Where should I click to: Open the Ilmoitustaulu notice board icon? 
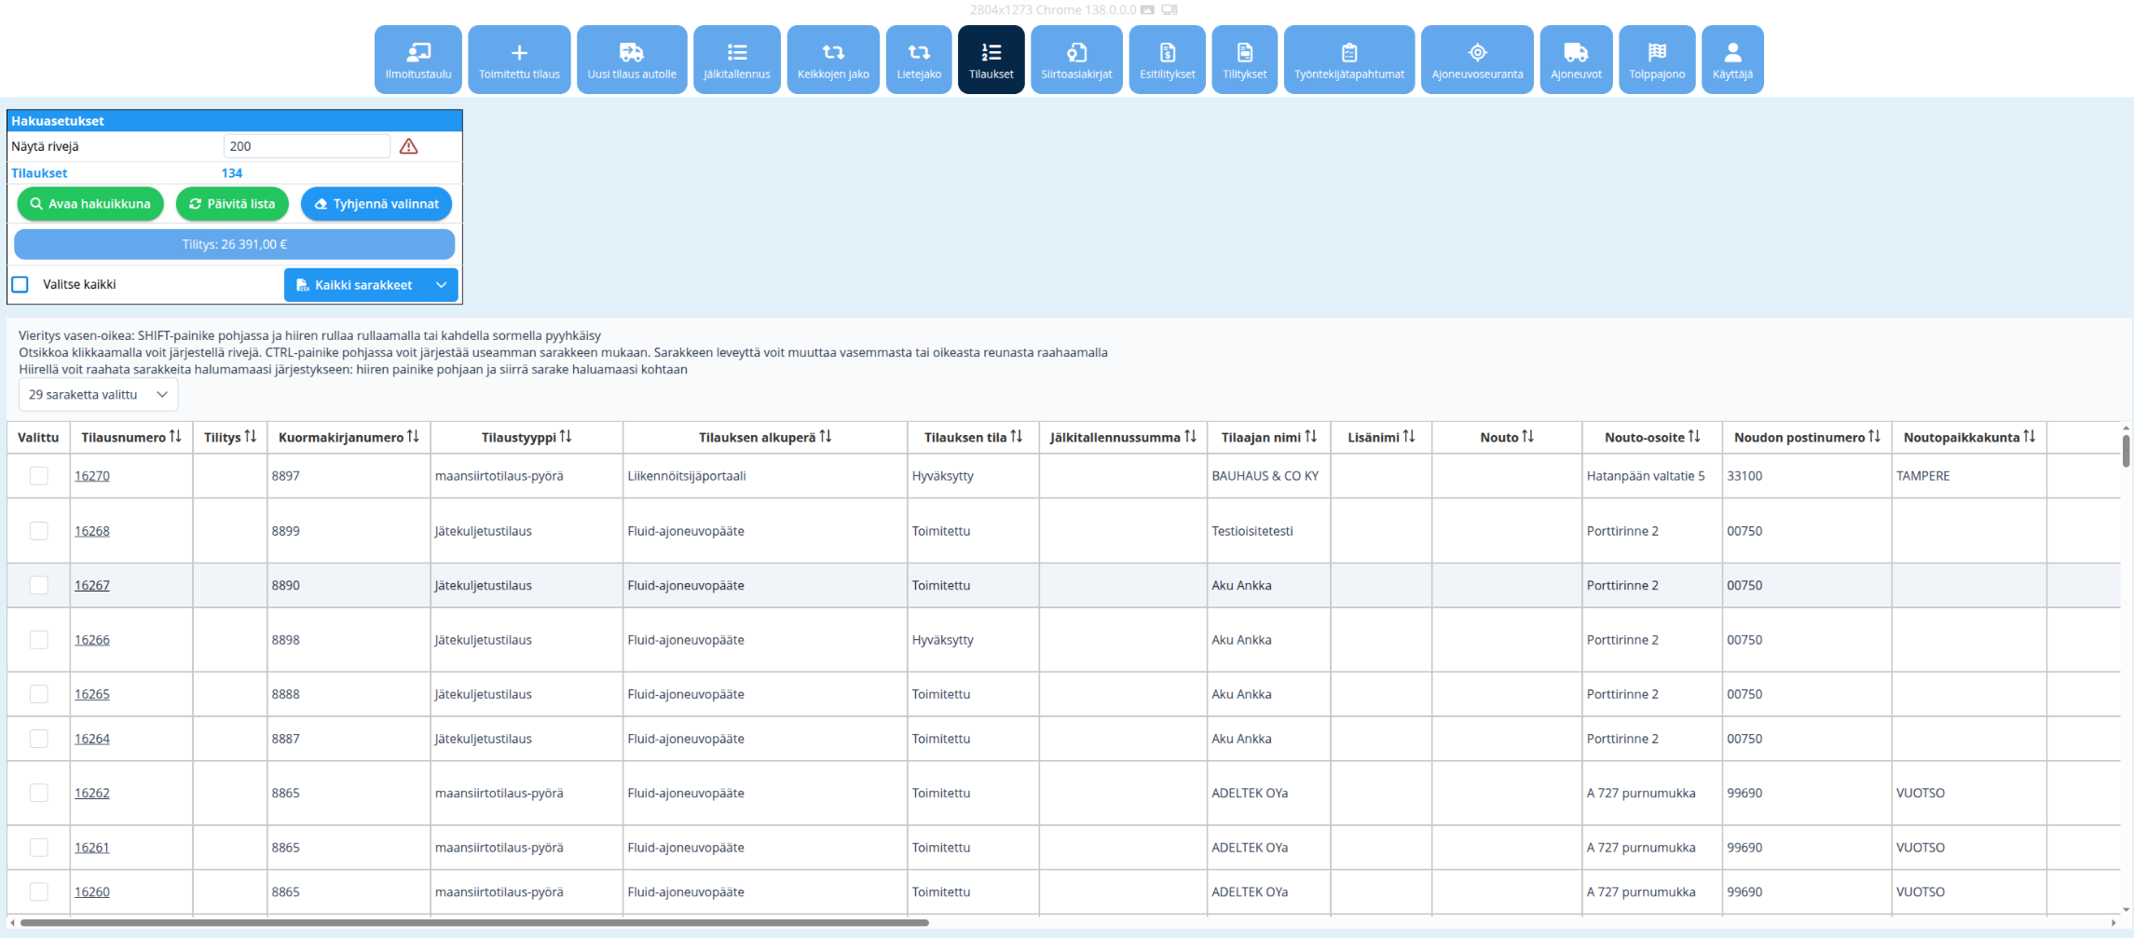418,53
